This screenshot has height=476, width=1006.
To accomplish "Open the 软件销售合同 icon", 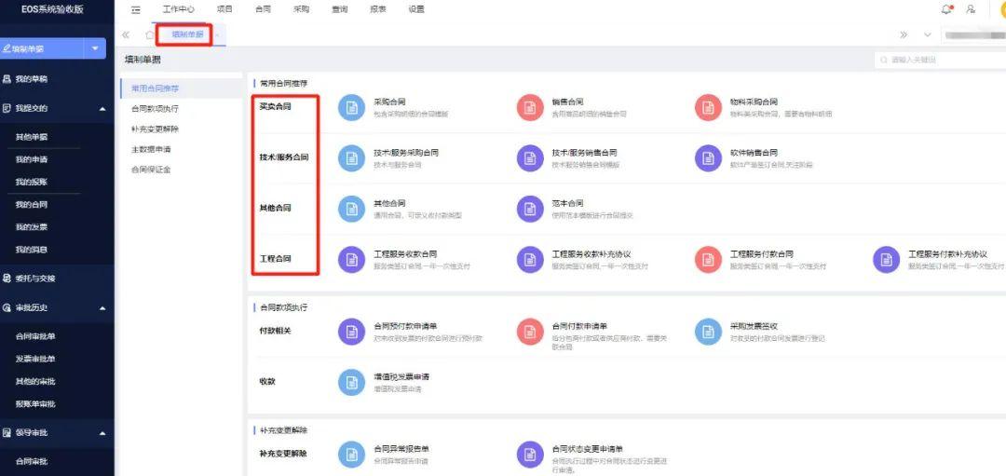I will coord(708,158).
